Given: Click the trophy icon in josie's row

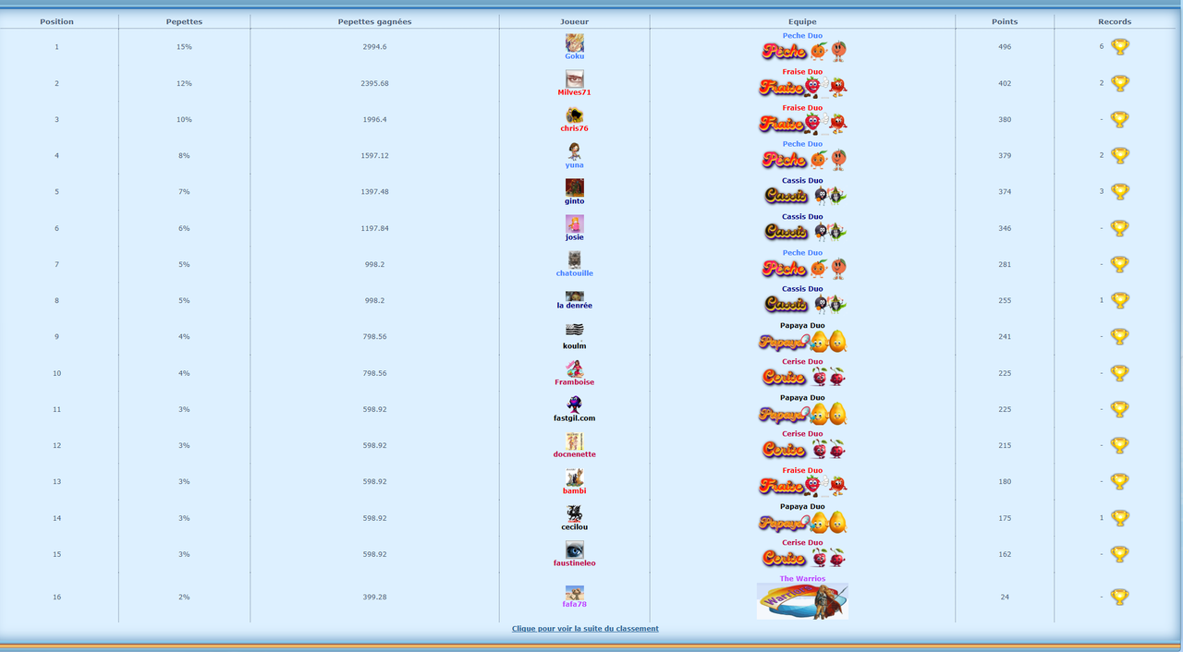Looking at the screenshot, I should pyautogui.click(x=1119, y=228).
